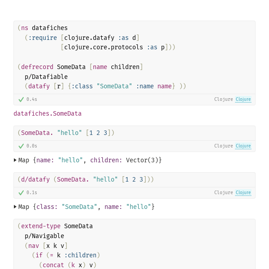
Task: Click the 0.1s execution time label
Action: (32, 193)
